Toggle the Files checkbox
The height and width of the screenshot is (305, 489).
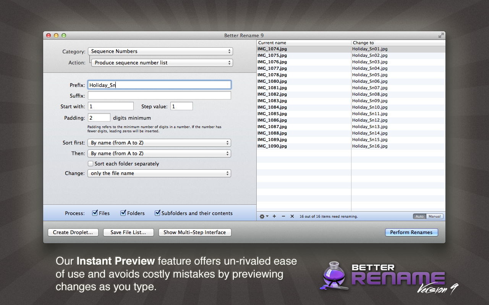95,213
